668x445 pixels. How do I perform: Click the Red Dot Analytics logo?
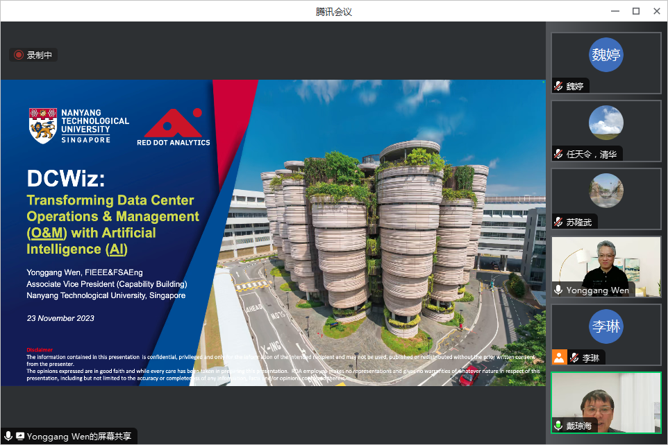pos(174,128)
